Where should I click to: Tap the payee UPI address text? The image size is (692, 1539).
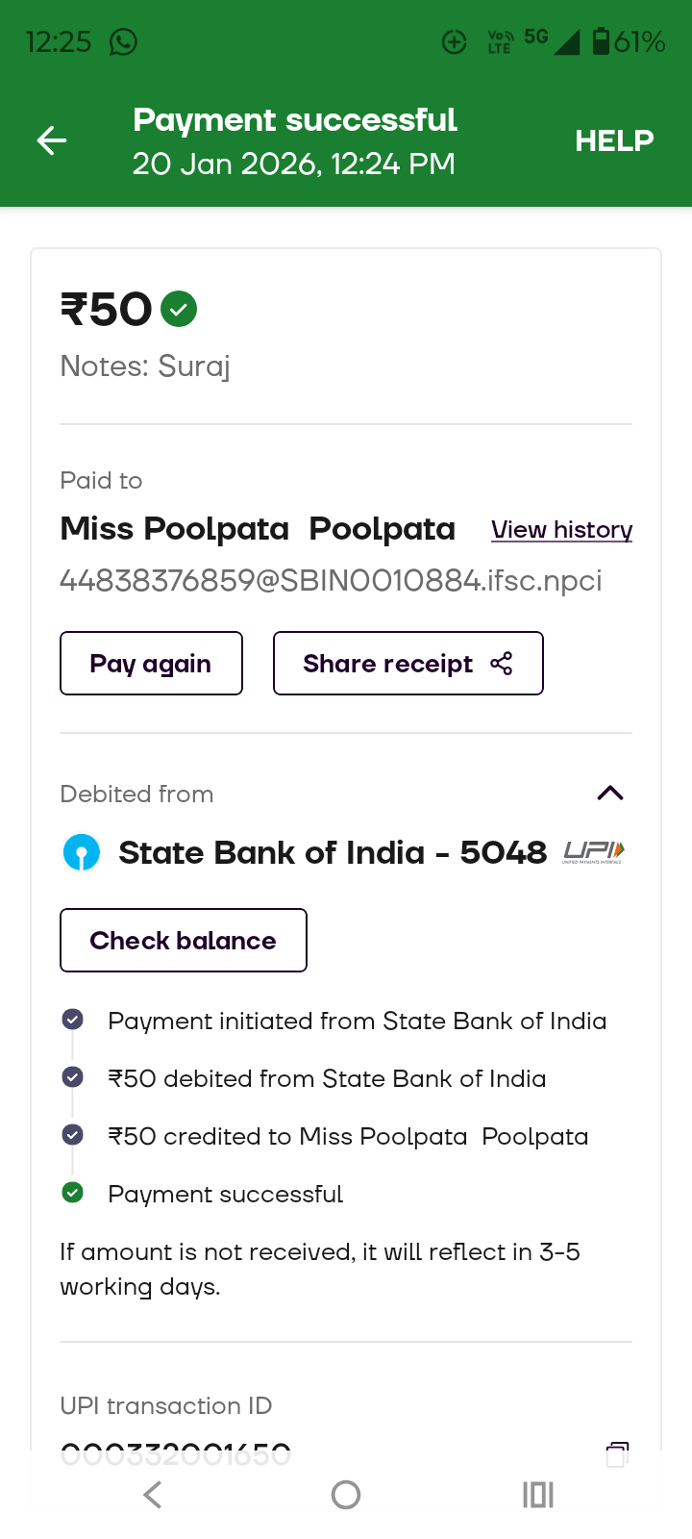pyautogui.click(x=331, y=581)
